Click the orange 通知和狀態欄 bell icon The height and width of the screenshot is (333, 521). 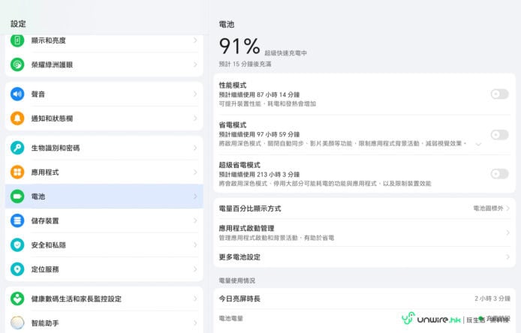tap(17, 118)
